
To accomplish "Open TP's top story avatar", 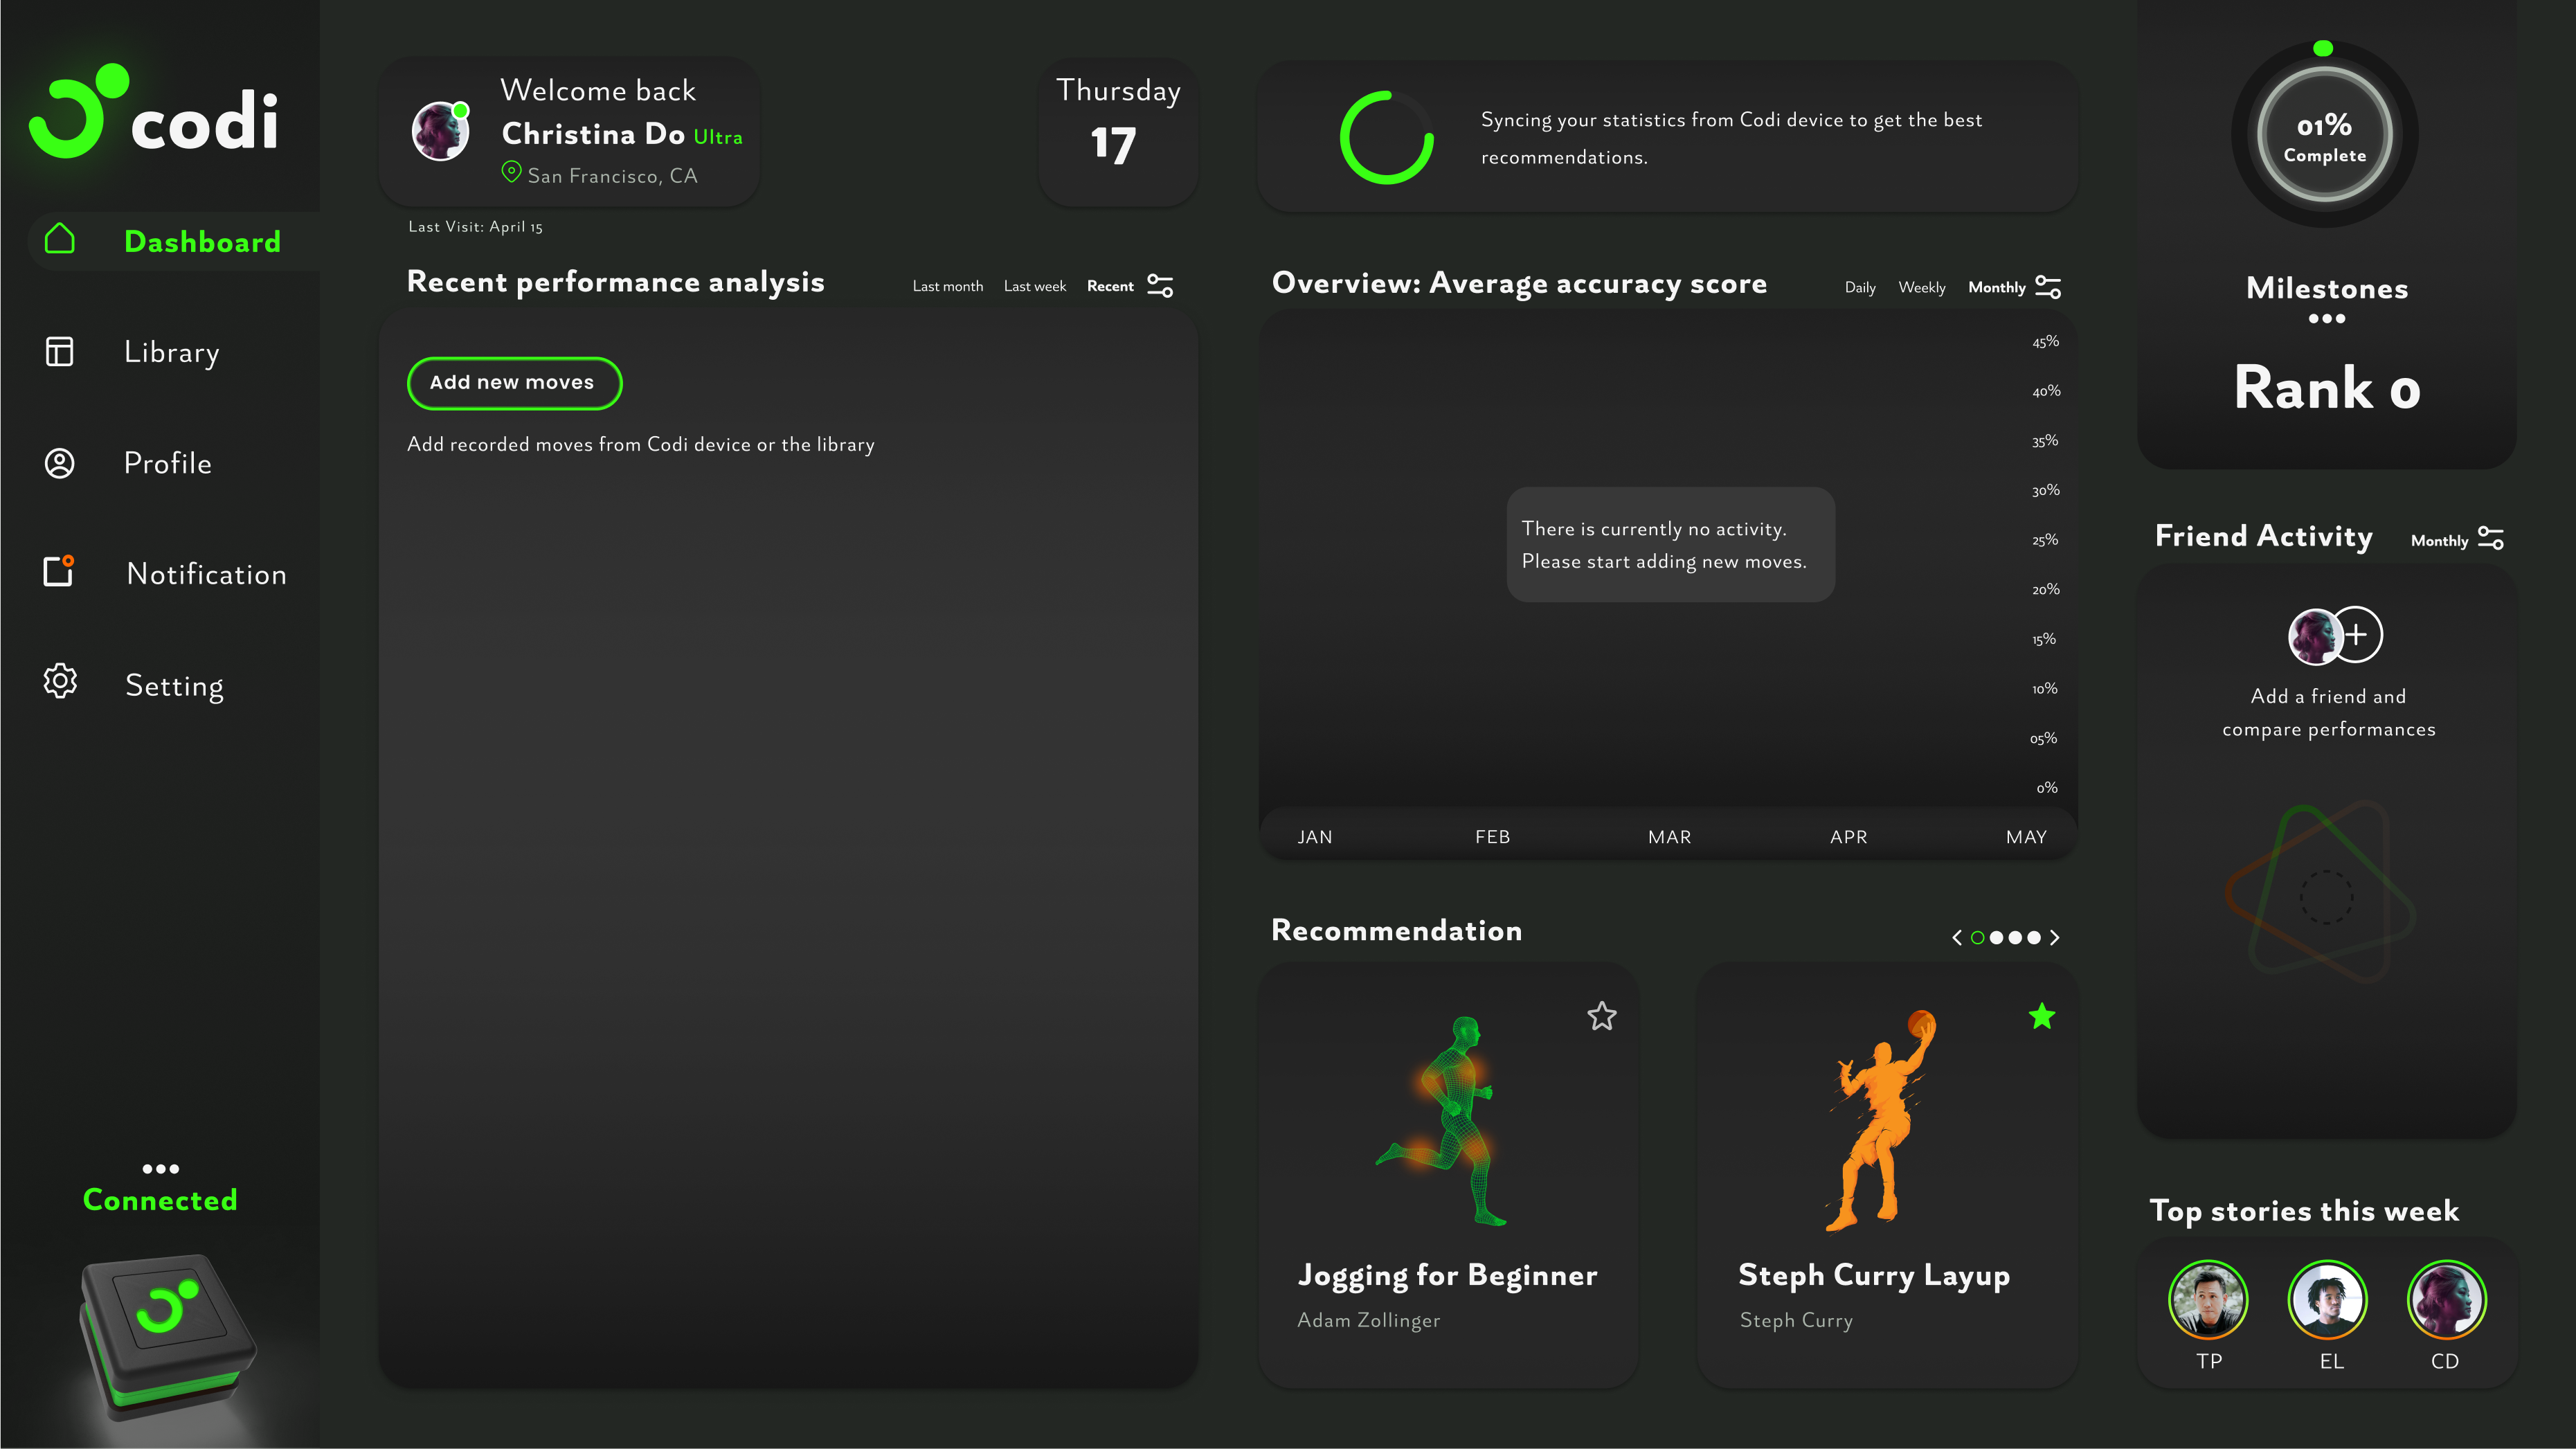I will click(2208, 1299).
